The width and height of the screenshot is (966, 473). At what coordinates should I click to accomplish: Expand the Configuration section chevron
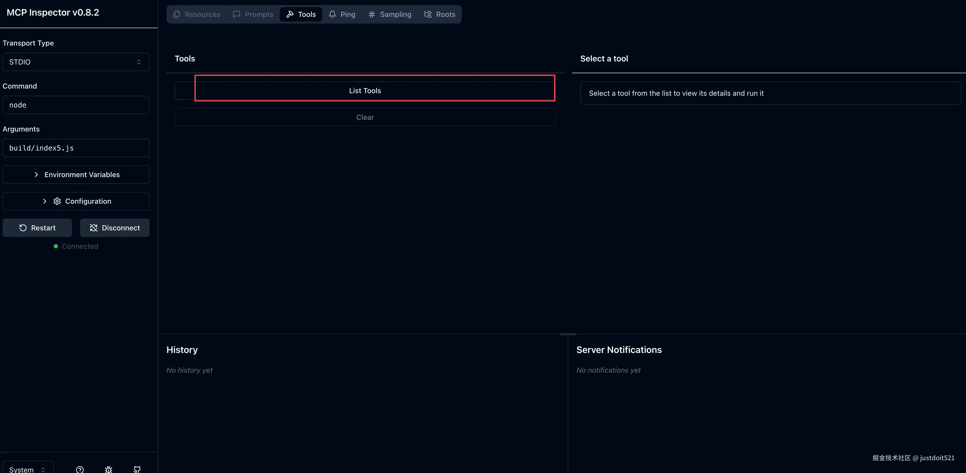coord(45,201)
